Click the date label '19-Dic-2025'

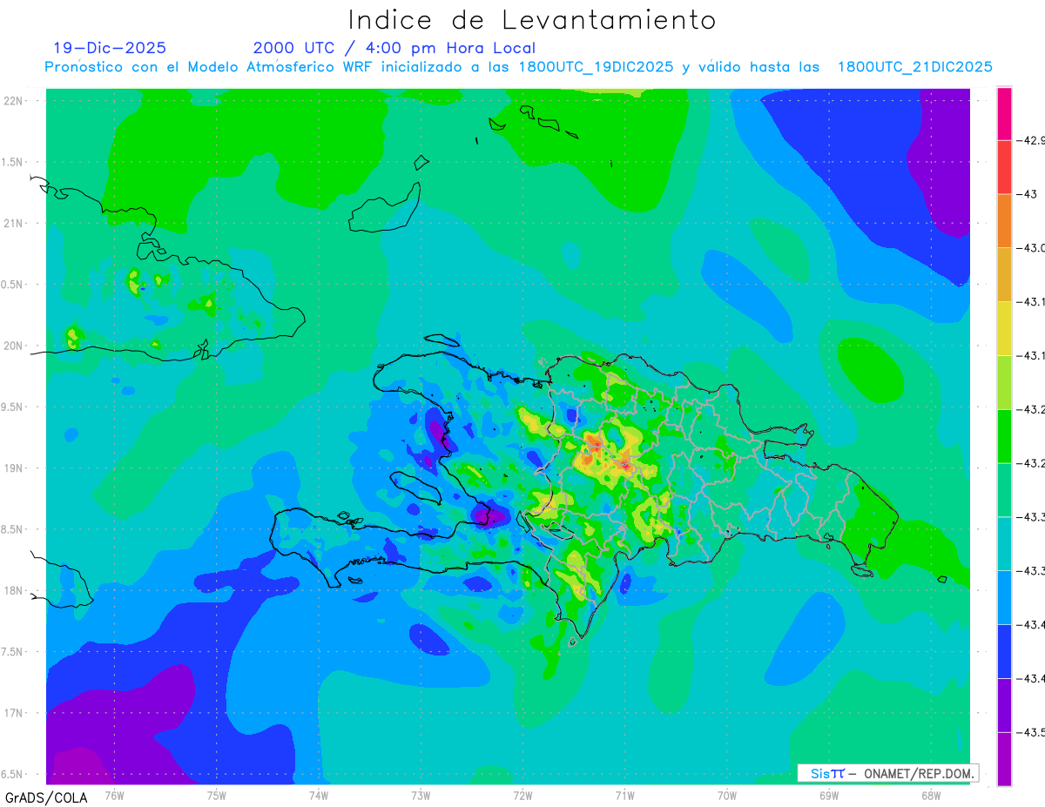pos(110,48)
